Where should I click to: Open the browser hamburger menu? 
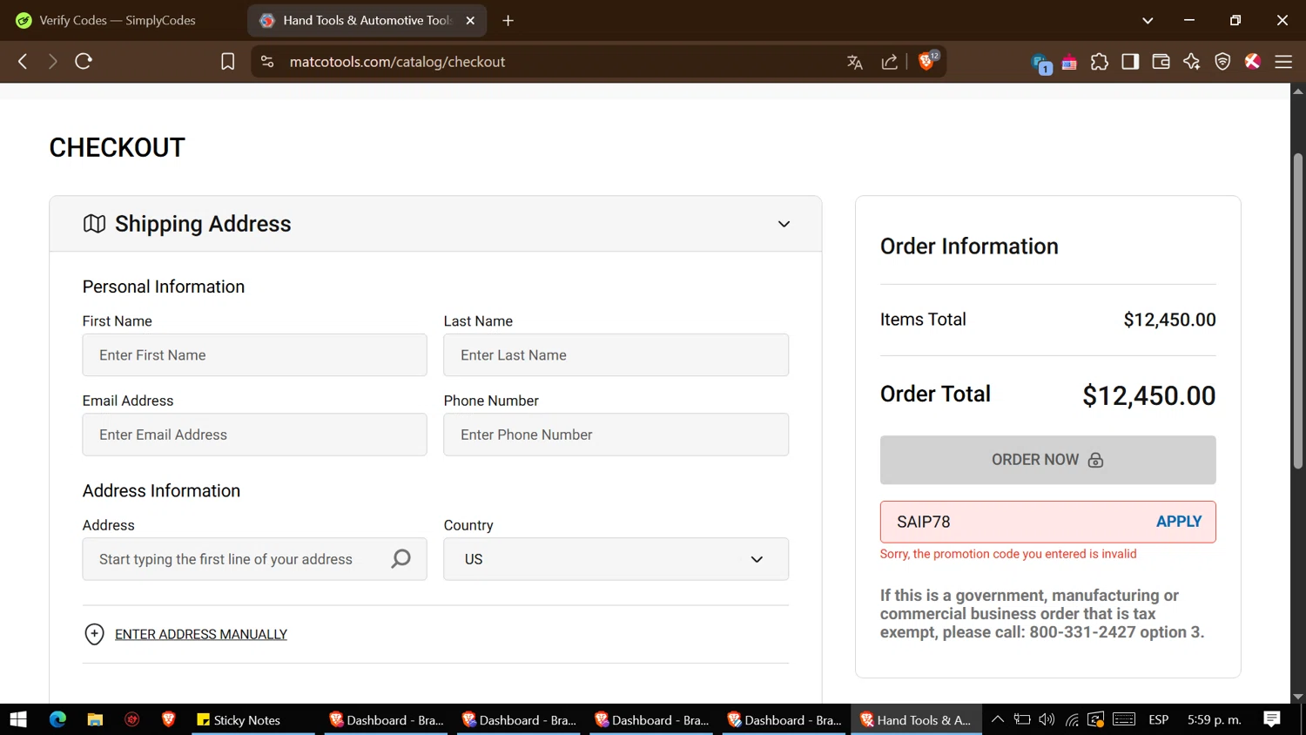click(1283, 62)
